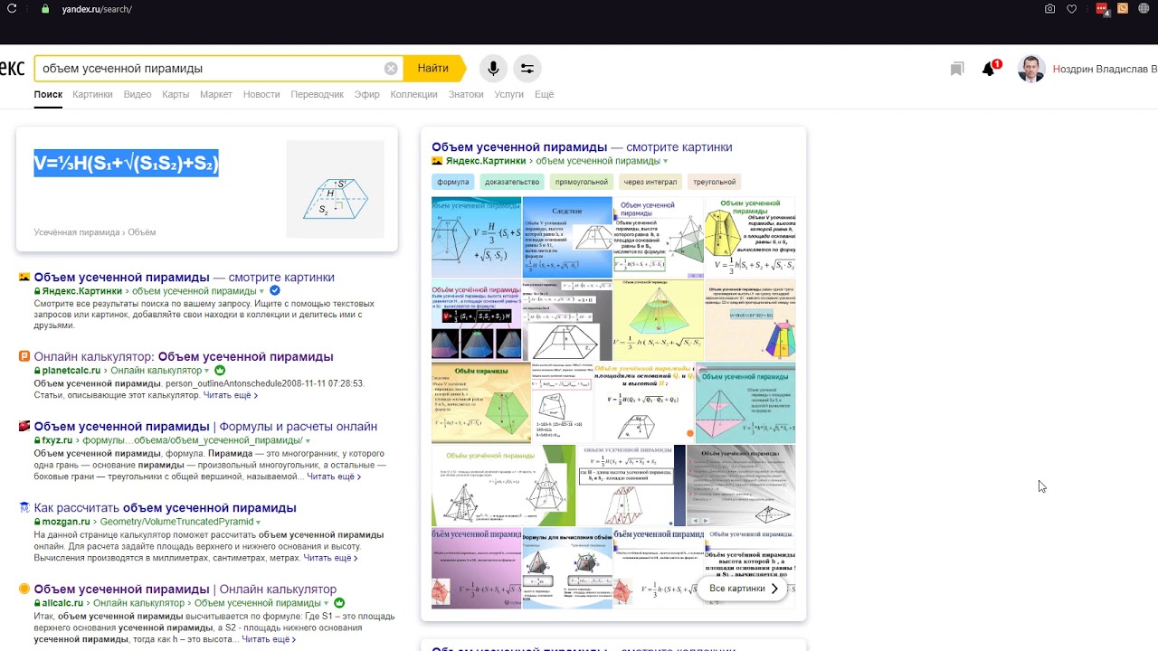Screen dimensions: 1158x651
Task: Switch to the Картинки tab
Action: (92, 94)
